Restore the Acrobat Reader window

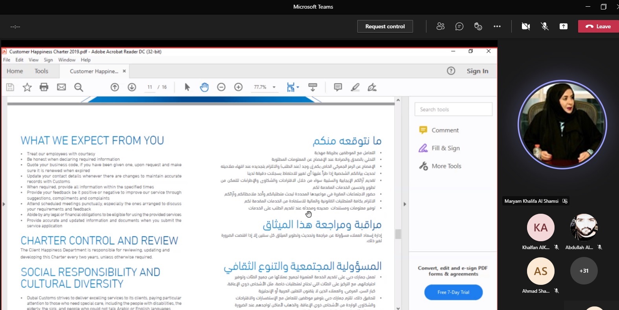(471, 51)
